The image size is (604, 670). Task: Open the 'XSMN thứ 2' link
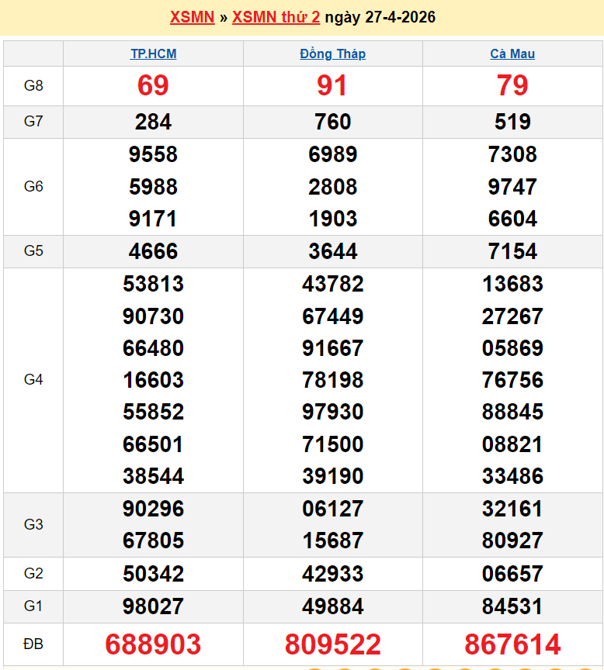pyautogui.click(x=276, y=17)
